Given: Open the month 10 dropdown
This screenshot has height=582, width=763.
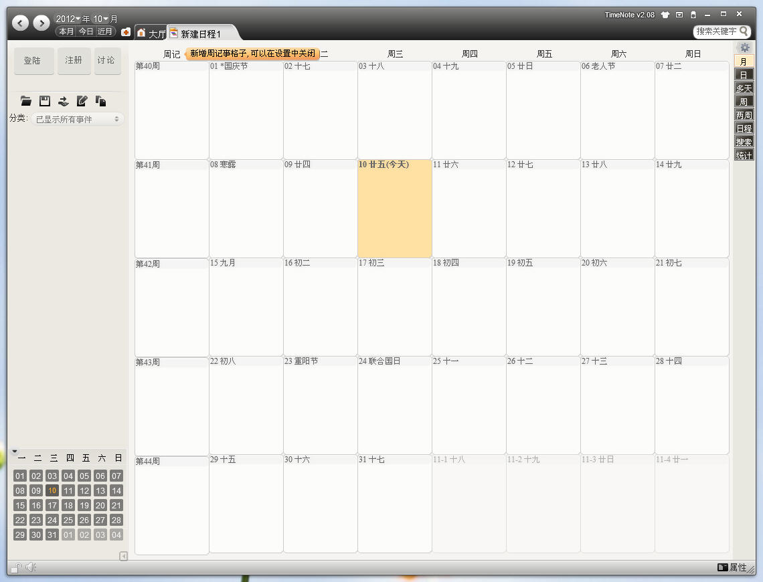Looking at the screenshot, I should click(x=100, y=19).
